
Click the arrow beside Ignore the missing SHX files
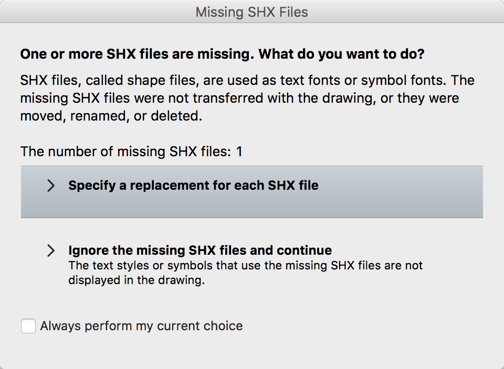coord(51,251)
